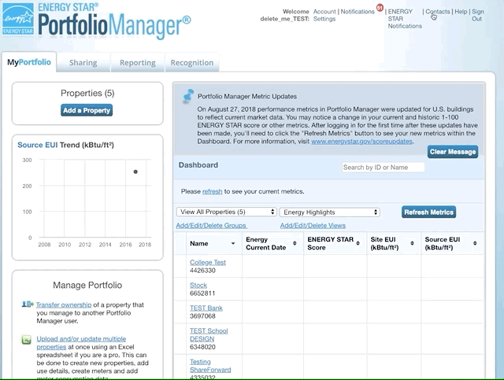Screen dimensions: 504x380
Task: Click the Portfolio Manager title logo text
Action: (x=114, y=24)
